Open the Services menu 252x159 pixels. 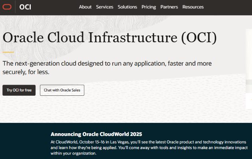(105, 7)
